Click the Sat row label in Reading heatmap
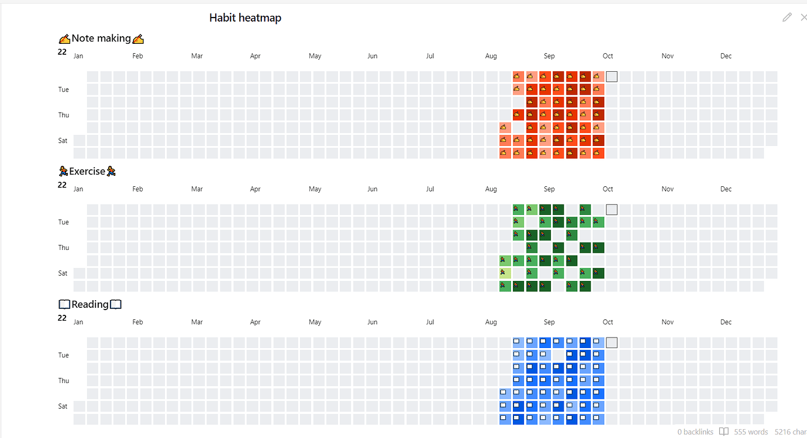This screenshot has width=807, height=438. click(x=63, y=406)
